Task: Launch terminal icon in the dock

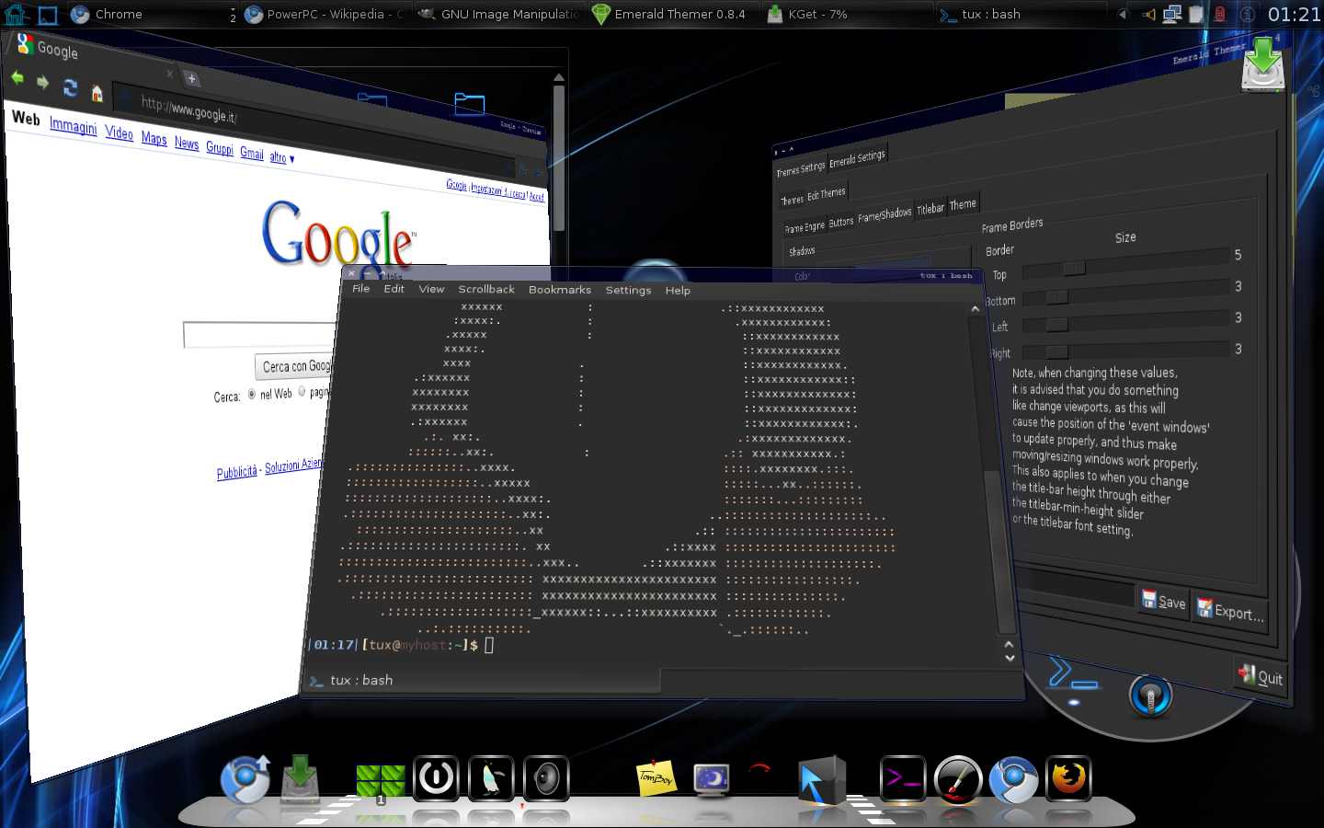Action: (x=902, y=779)
